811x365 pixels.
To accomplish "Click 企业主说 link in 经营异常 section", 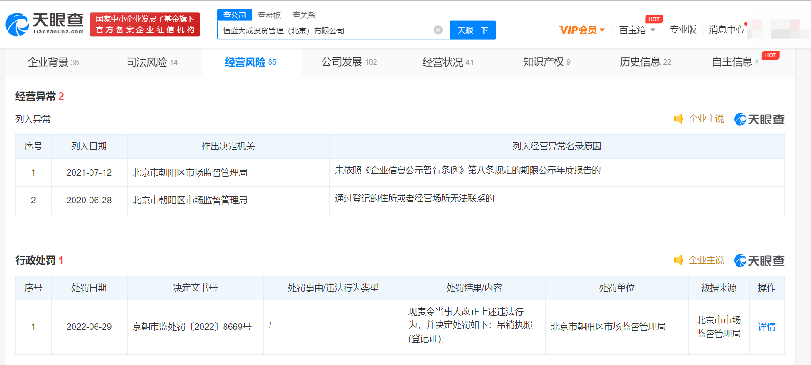I will (706, 119).
